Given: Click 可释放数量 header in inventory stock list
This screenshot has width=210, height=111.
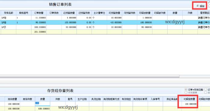Looking at the screenshot, I should pyautogui.click(x=189, y=99).
